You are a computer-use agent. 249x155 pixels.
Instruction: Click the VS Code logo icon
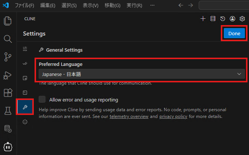[x=6, y=5]
